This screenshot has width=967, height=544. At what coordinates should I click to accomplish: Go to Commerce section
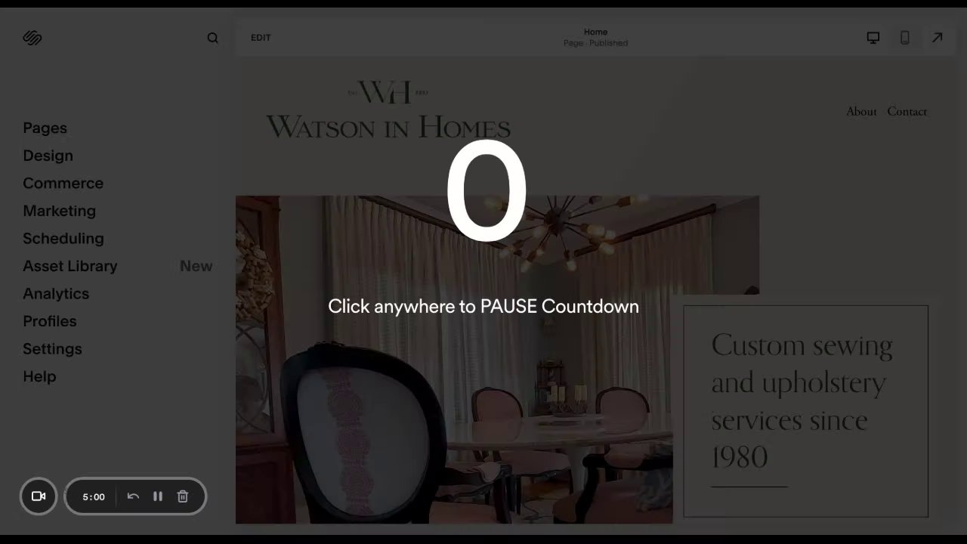tap(63, 183)
